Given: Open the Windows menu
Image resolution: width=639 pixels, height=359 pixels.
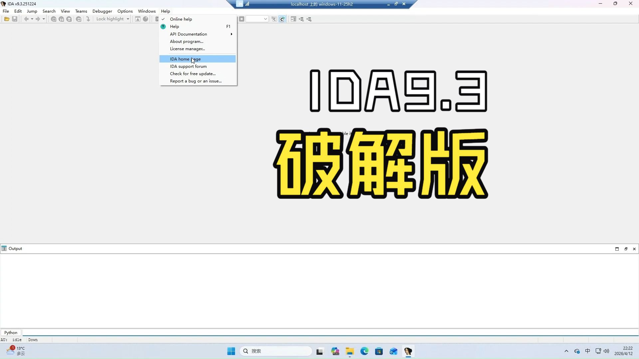Looking at the screenshot, I should coord(147,11).
